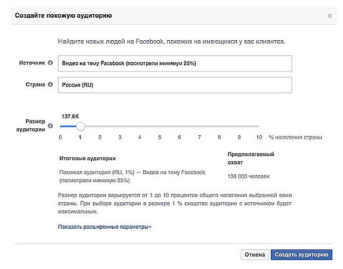Click the Создать аудиторию button
The height and width of the screenshot is (269, 343).
(302, 255)
